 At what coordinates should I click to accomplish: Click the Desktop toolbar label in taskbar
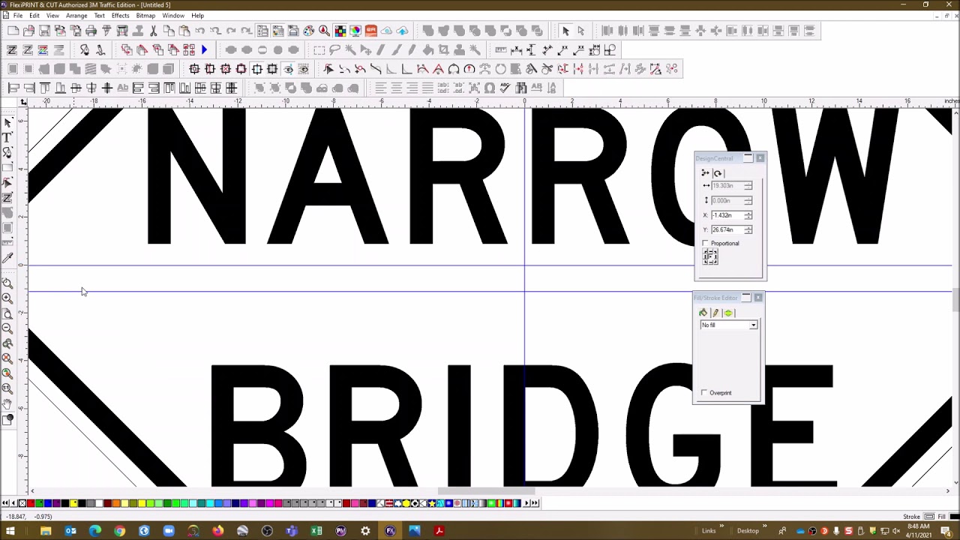(748, 531)
